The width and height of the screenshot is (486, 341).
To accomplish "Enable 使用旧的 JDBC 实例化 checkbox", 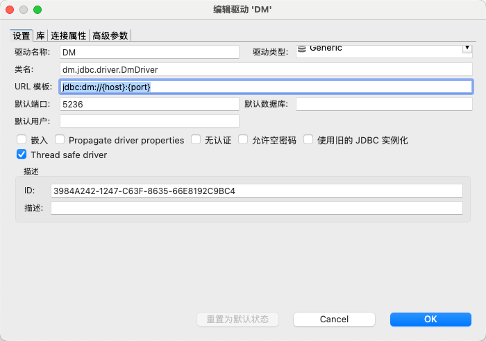I will [x=308, y=139].
